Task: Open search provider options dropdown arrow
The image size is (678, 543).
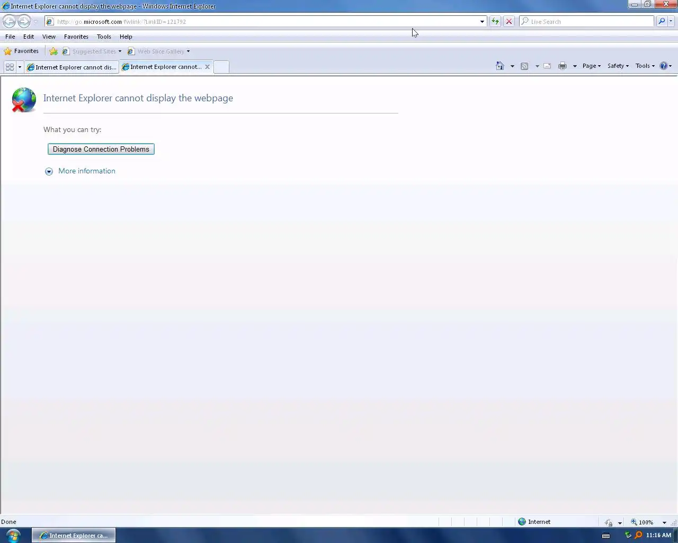Action: pyautogui.click(x=671, y=22)
